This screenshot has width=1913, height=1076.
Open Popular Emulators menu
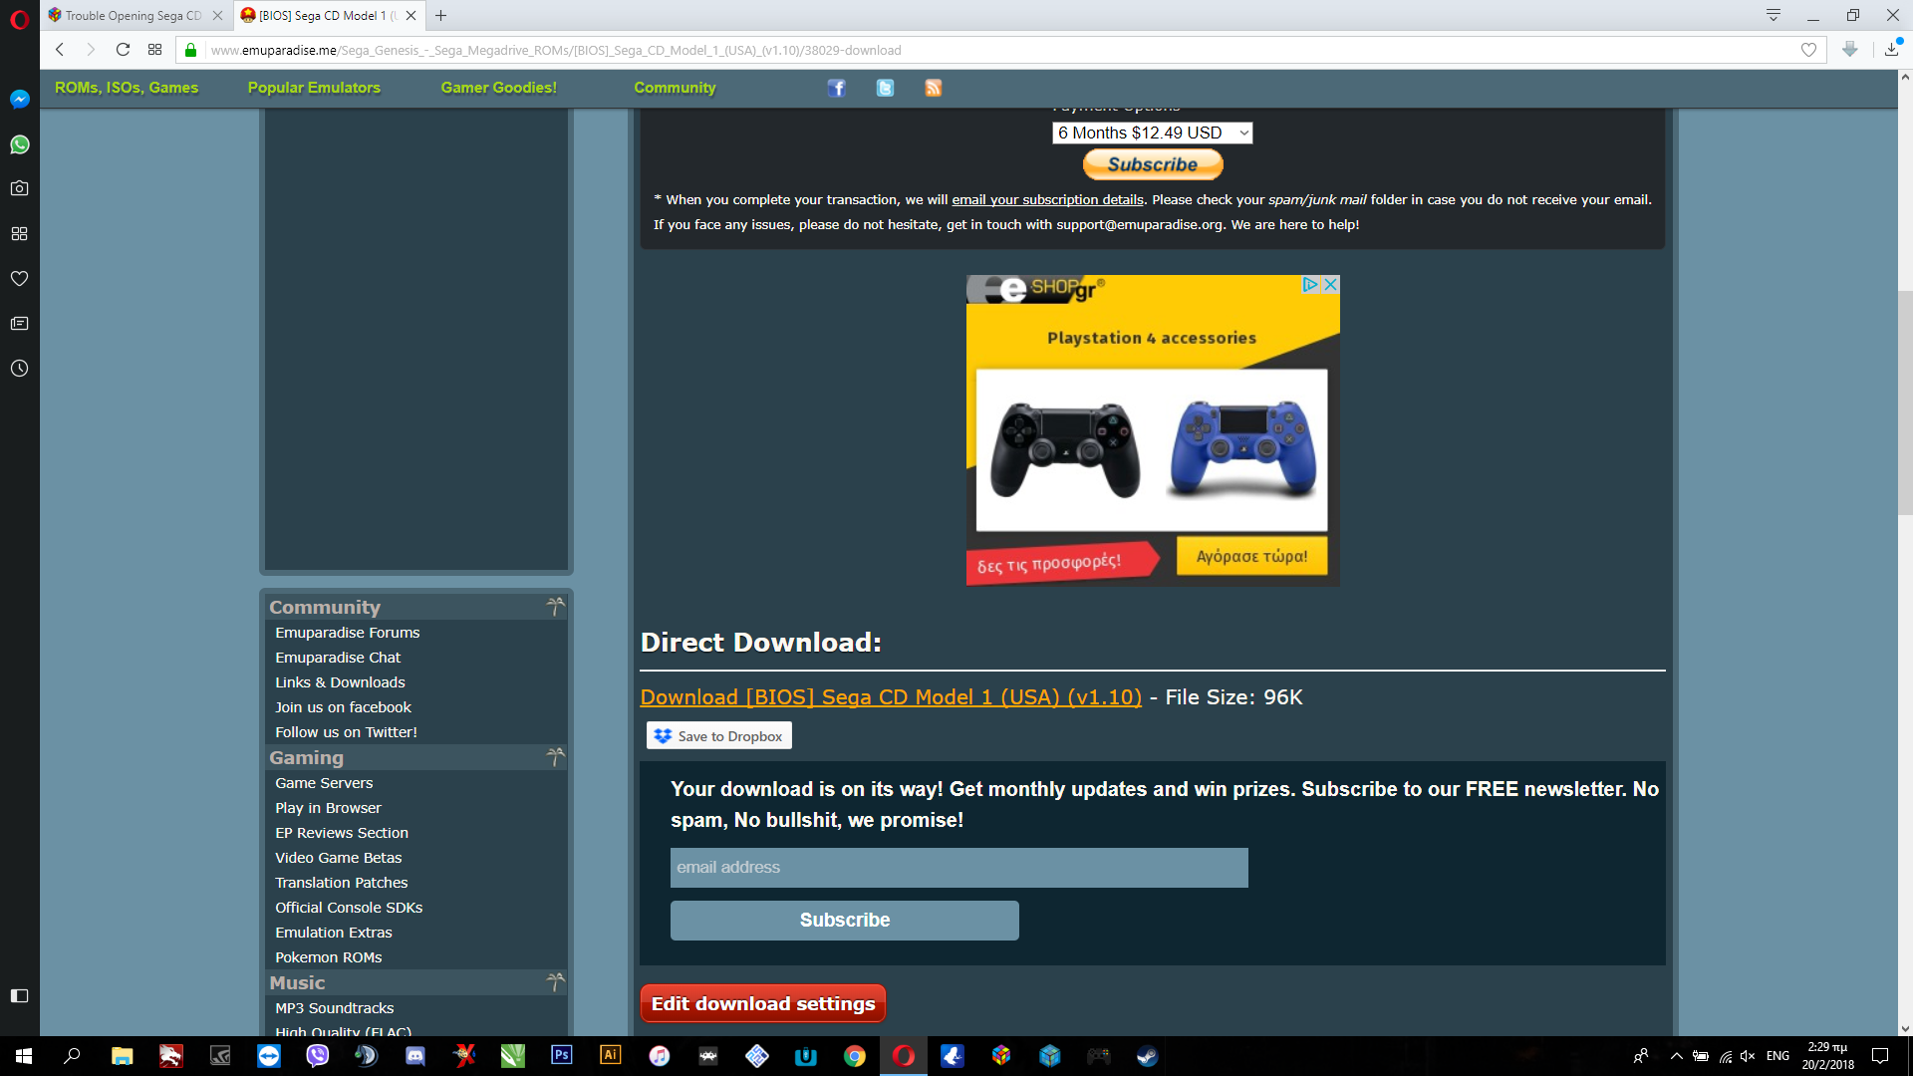[314, 88]
